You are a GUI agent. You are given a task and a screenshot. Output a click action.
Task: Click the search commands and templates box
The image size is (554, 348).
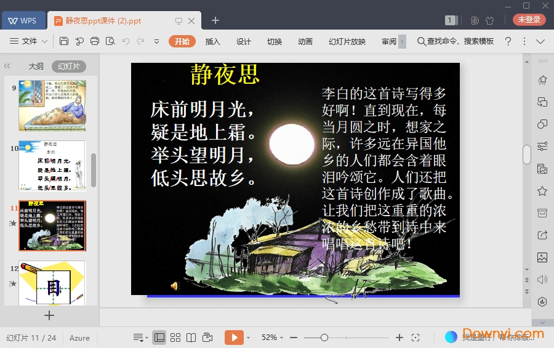(x=456, y=41)
